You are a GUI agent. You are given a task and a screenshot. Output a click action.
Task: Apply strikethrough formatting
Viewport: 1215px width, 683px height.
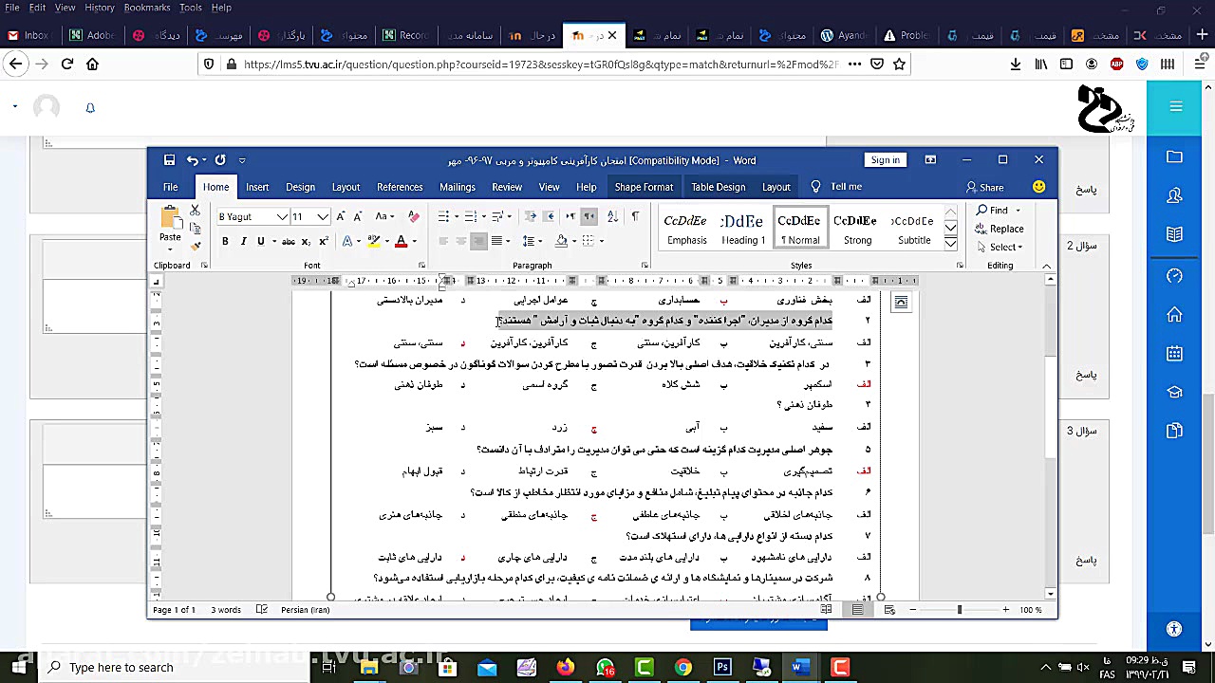tap(290, 242)
